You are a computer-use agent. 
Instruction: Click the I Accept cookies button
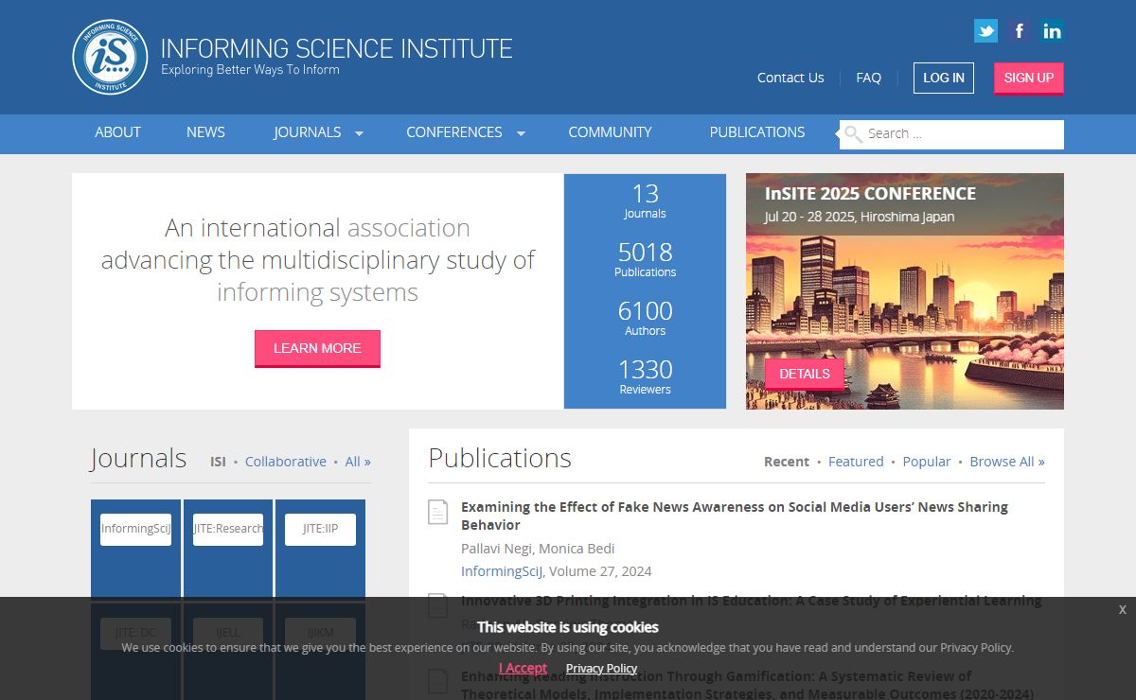(523, 668)
